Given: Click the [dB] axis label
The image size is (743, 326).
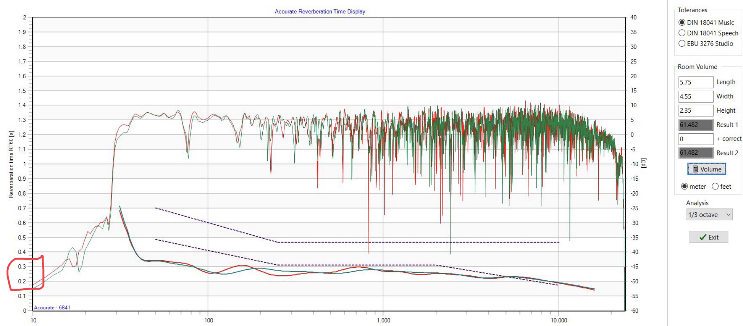Looking at the screenshot, I should tap(644, 163).
